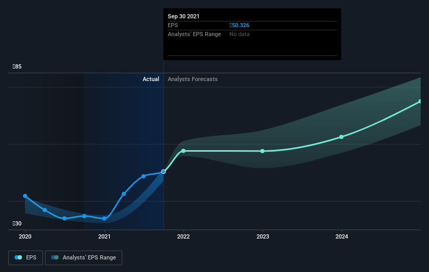
Task: Click the 2022 x-axis label
Action: 183,236
